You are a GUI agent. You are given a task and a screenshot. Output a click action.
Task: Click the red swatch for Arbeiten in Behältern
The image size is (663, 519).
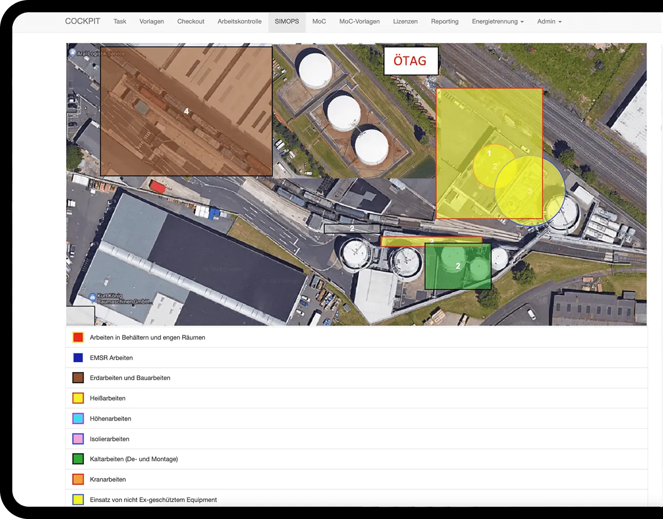78,337
